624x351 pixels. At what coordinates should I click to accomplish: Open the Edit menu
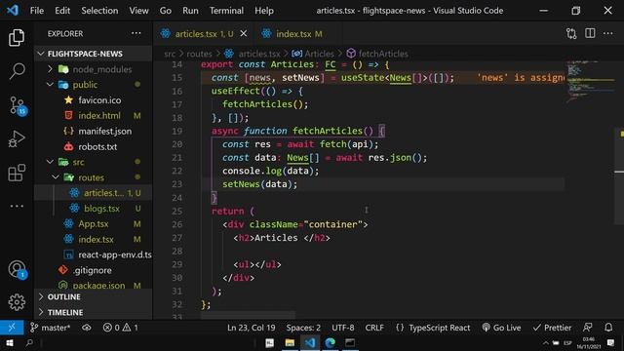pyautogui.click(x=62, y=11)
